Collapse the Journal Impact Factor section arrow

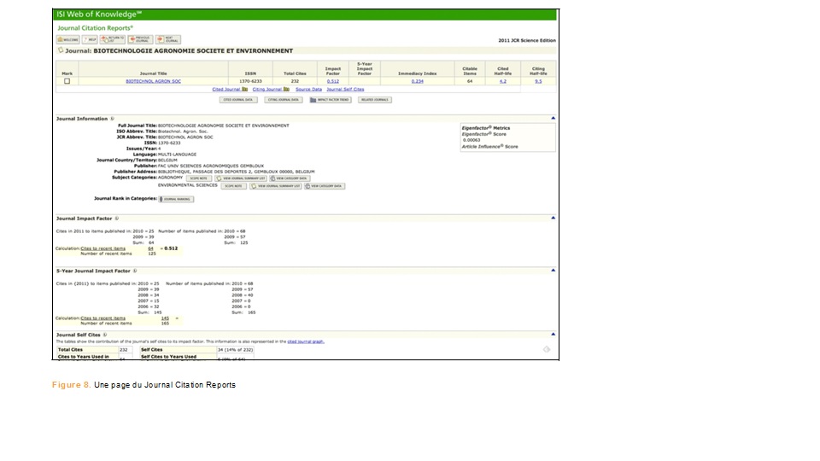pos(553,218)
